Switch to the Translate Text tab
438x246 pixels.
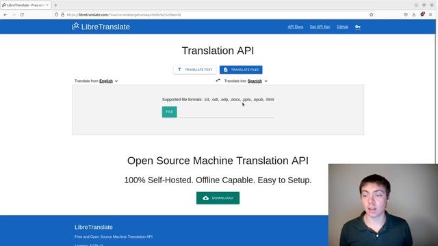tap(194, 70)
